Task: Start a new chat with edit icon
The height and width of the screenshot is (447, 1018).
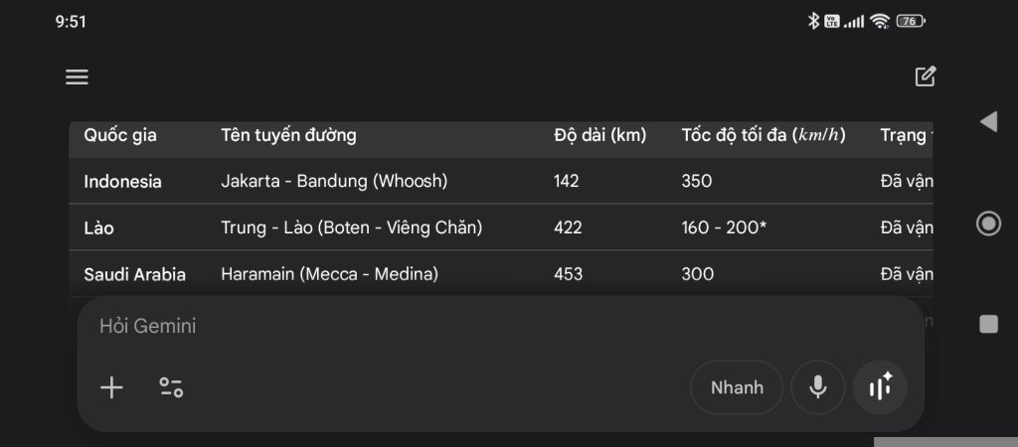Action: (925, 76)
